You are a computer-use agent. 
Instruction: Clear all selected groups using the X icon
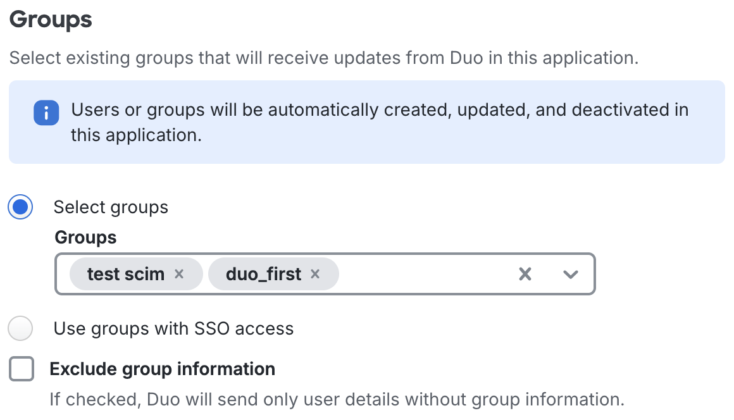(525, 274)
